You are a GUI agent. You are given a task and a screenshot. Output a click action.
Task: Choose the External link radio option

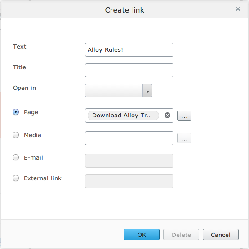16,178
